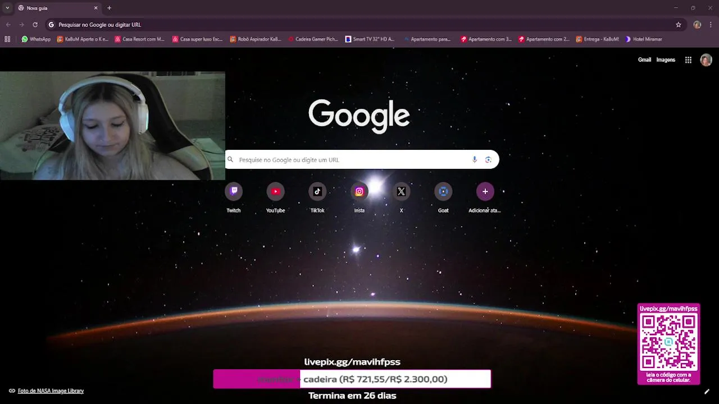Viewport: 719px width, 404px height.
Task: Open the Google apps grid
Action: pos(688,60)
